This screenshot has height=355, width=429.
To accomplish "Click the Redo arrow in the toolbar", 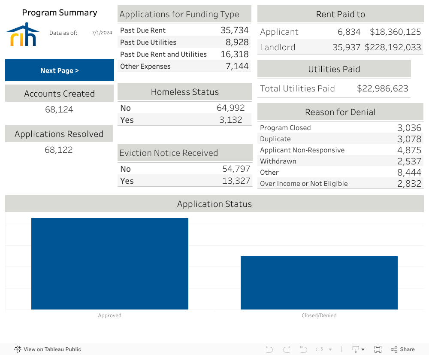I will pos(286,349).
